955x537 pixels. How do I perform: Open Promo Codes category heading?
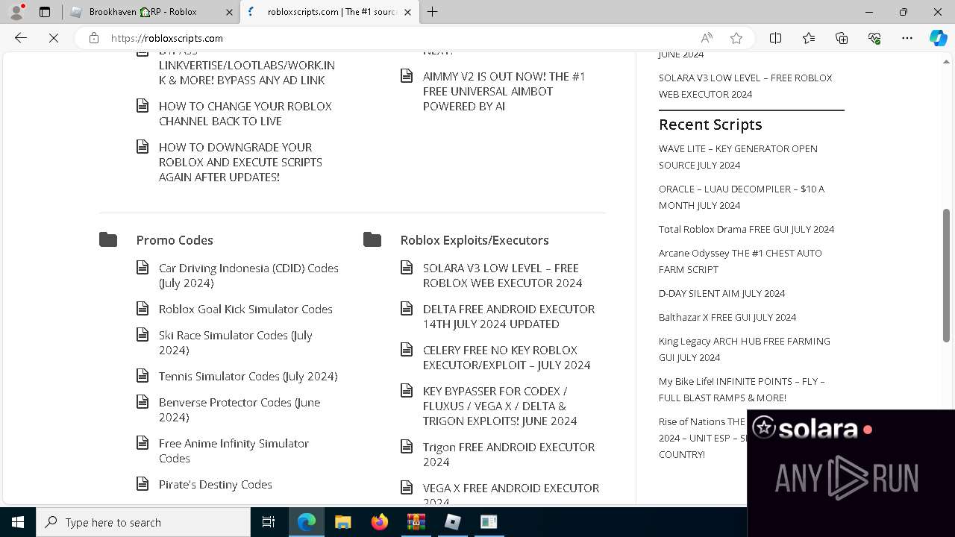pyautogui.click(x=175, y=240)
